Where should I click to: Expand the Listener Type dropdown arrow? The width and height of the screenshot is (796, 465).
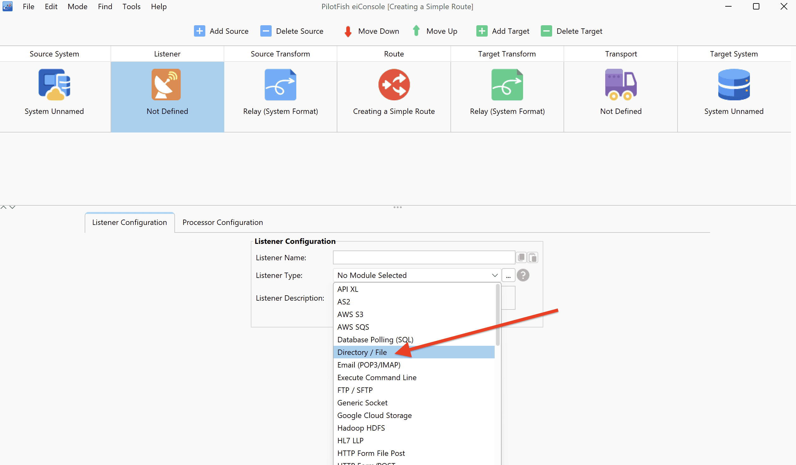(x=495, y=275)
